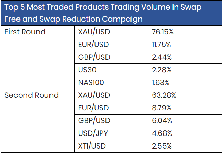The image size is (223, 153).
Task: Select the First Round row label
Action: click(x=25, y=32)
